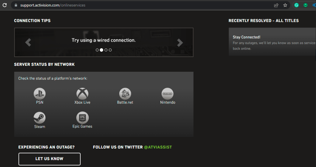This screenshot has width=316, height=167.
Task: Click the site security lock icon
Action: [16, 5]
